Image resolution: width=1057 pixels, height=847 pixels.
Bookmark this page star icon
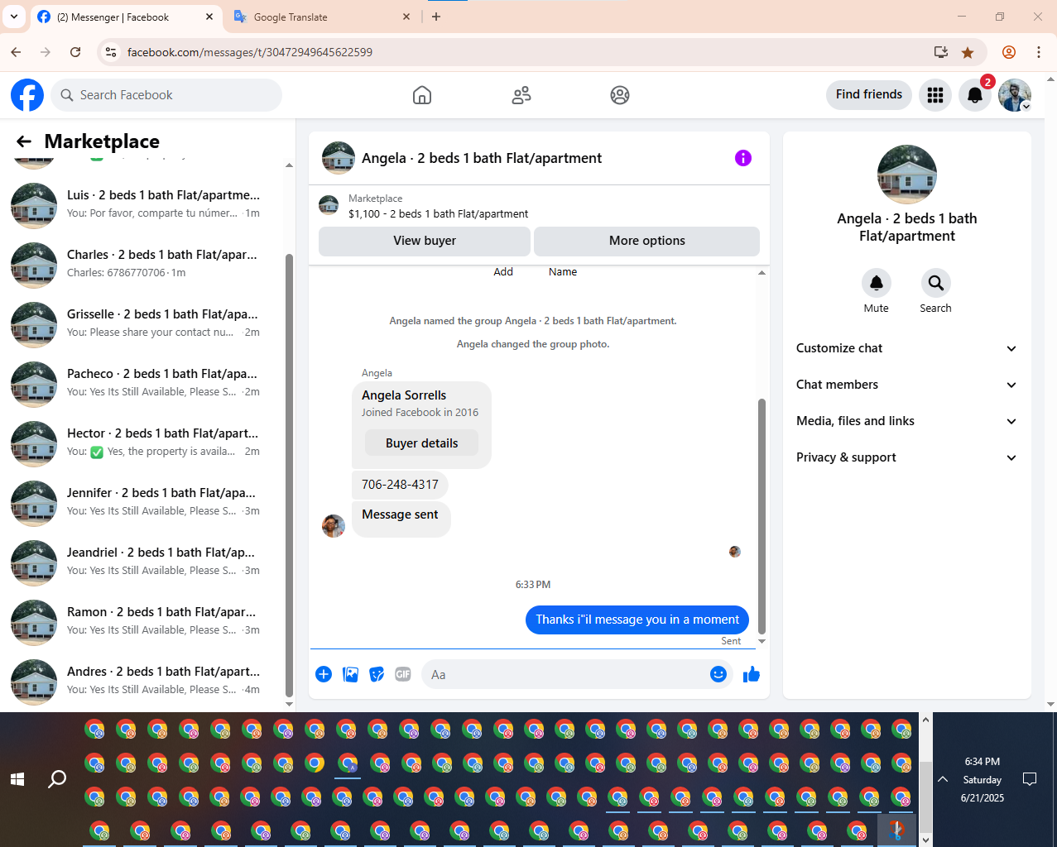coord(968,52)
